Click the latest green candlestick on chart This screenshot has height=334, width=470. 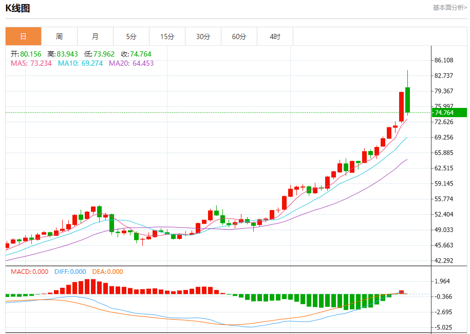tap(407, 100)
